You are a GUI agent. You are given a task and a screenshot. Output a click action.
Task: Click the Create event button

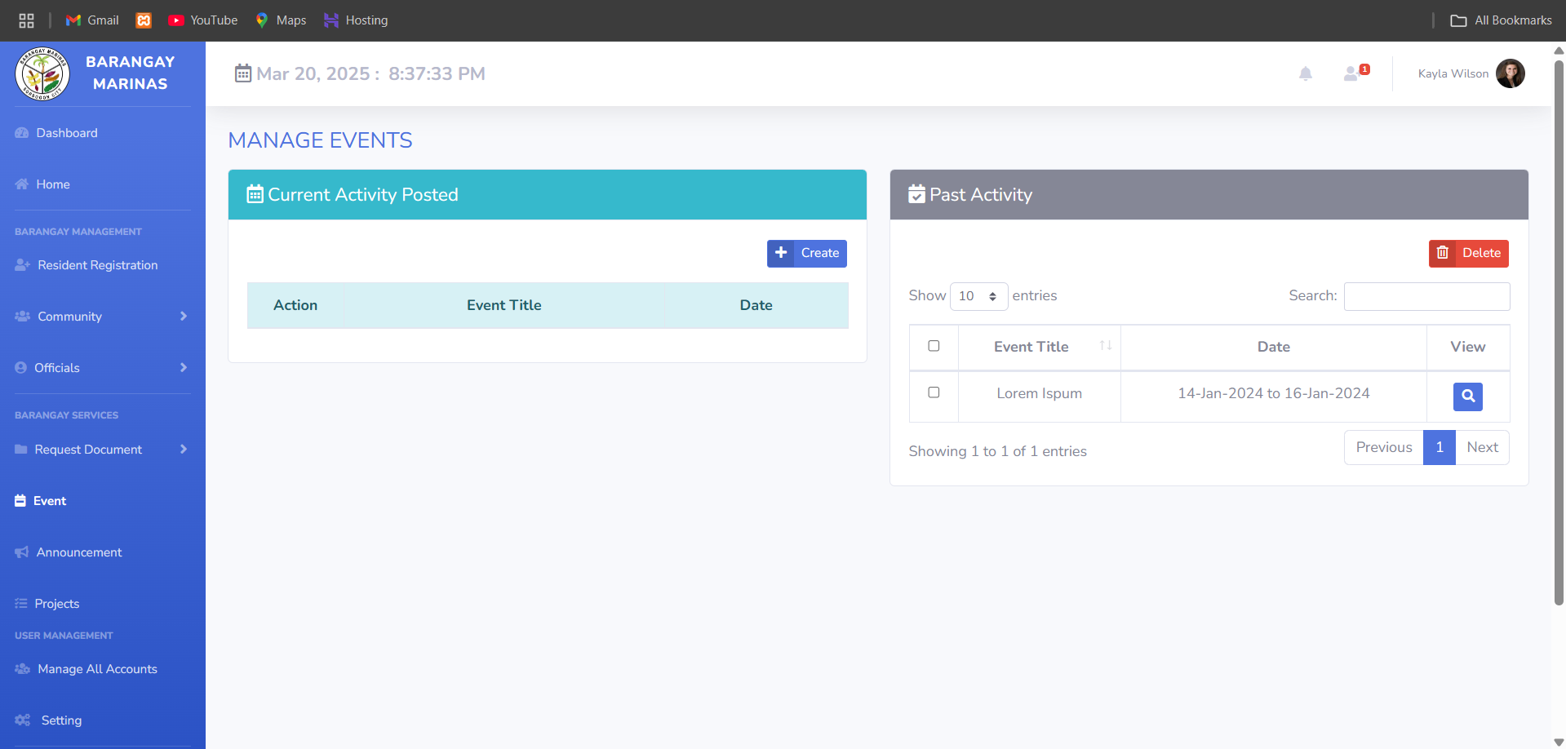tap(806, 253)
